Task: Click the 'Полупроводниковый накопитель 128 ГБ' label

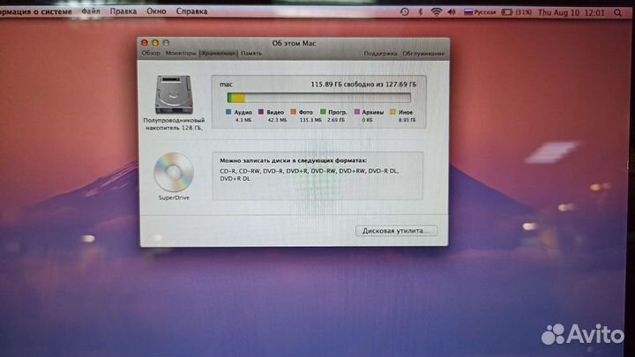Action: 174,124
